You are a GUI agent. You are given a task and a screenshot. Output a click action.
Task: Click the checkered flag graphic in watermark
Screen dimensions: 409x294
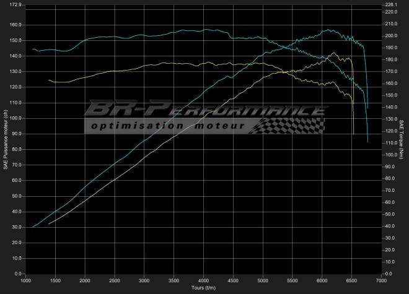290,125
